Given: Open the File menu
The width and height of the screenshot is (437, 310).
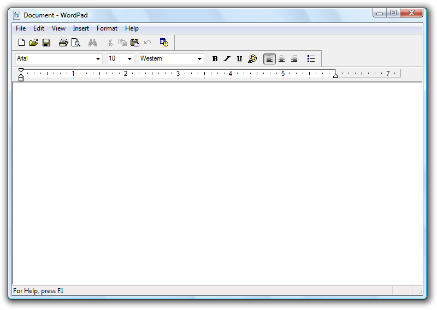Looking at the screenshot, I should (21, 28).
